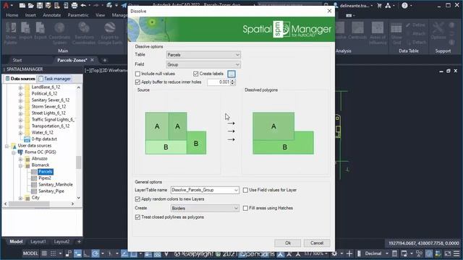Image resolution: width=463 pixels, height=260 pixels.
Task: Open the Table dropdown showing Parcels
Action: click(x=203, y=55)
